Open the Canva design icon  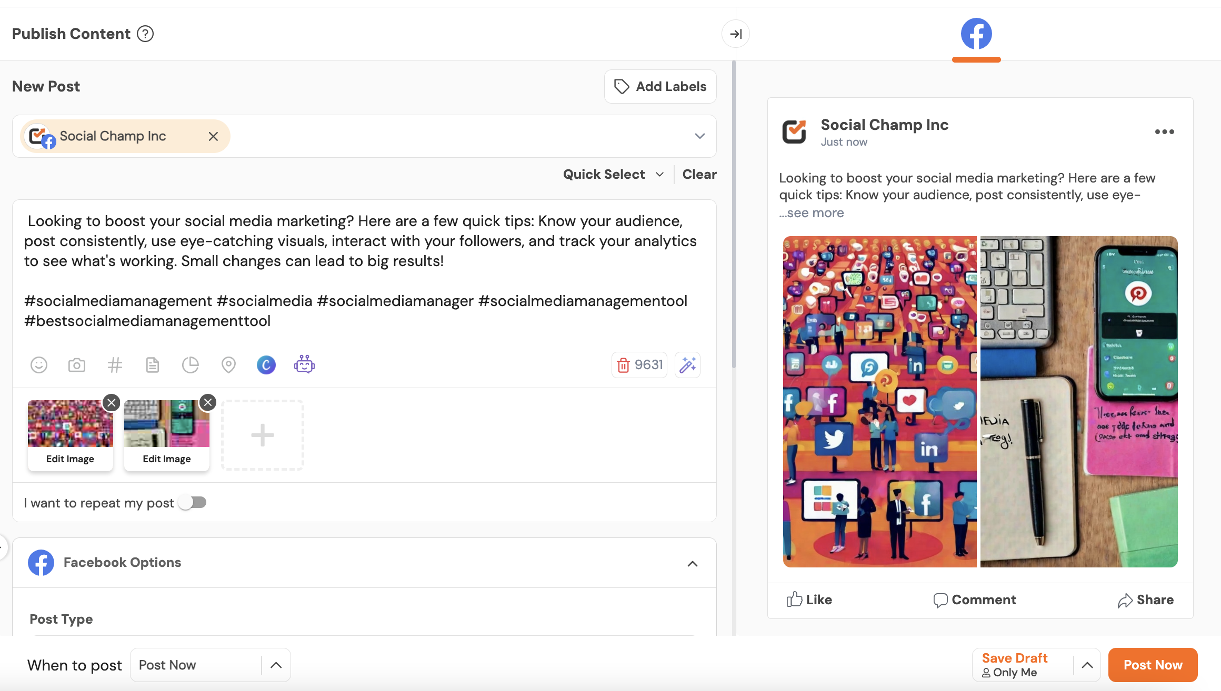click(266, 365)
